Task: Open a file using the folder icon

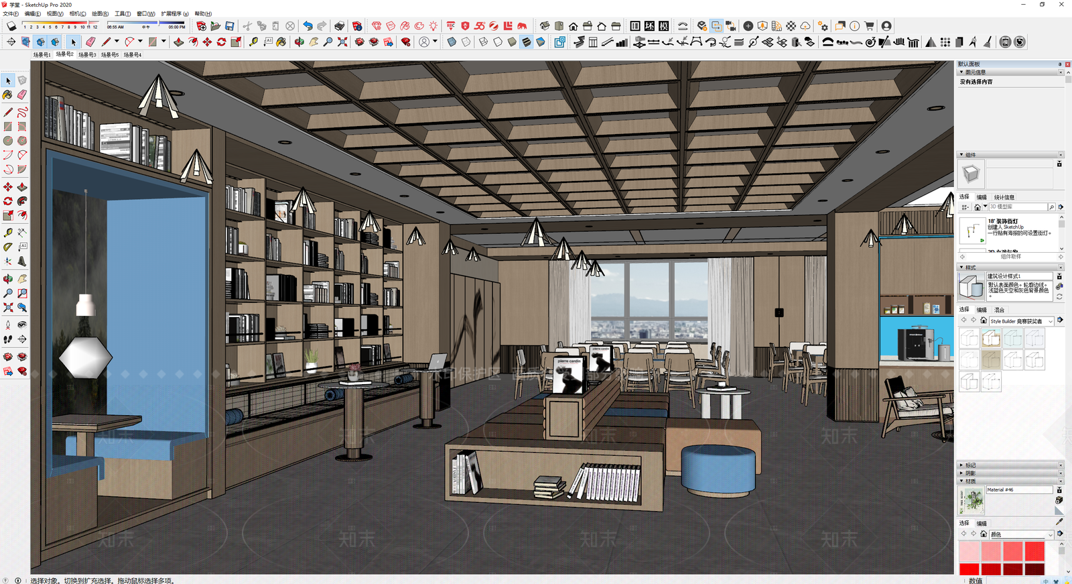Action: tap(215, 26)
